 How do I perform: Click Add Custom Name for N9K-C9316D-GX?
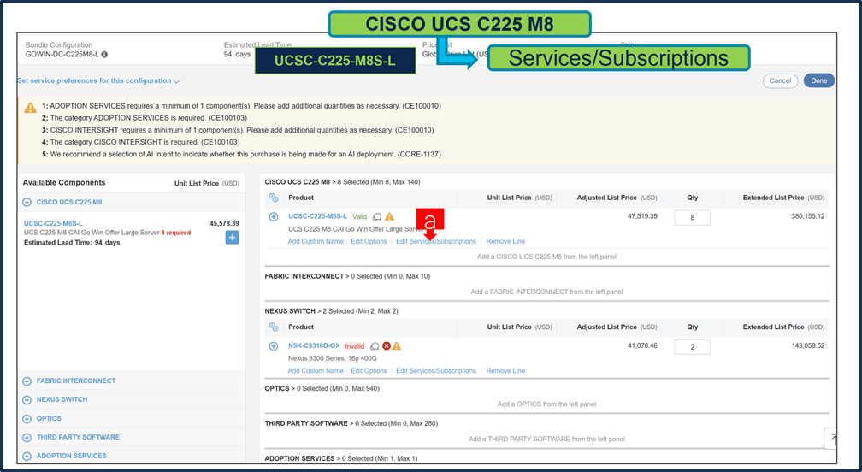[x=316, y=371]
